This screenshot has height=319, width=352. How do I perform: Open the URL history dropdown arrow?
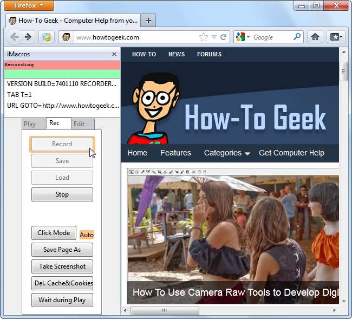point(214,37)
